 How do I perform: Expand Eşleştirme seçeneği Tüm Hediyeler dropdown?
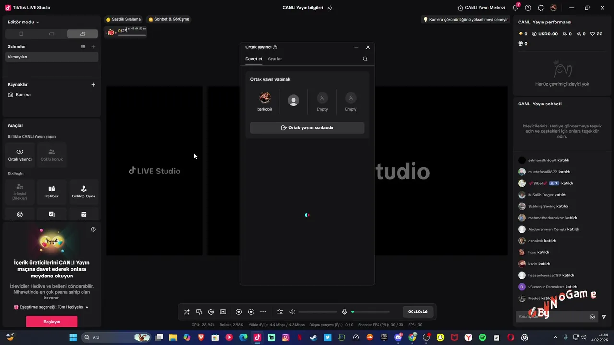click(51, 307)
